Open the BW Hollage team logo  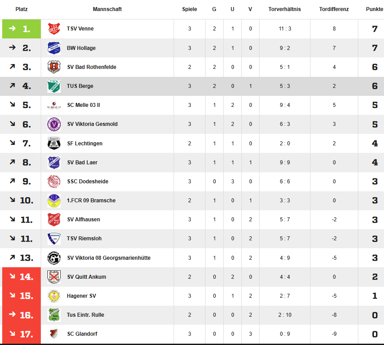pyautogui.click(x=54, y=48)
